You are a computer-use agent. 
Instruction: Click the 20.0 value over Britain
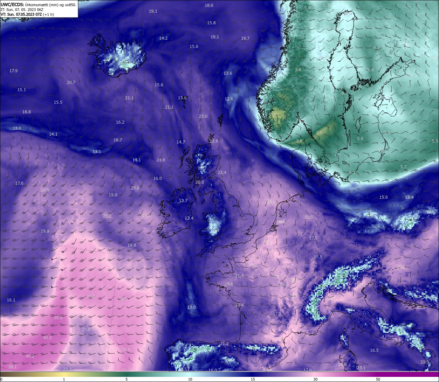click(x=200, y=182)
